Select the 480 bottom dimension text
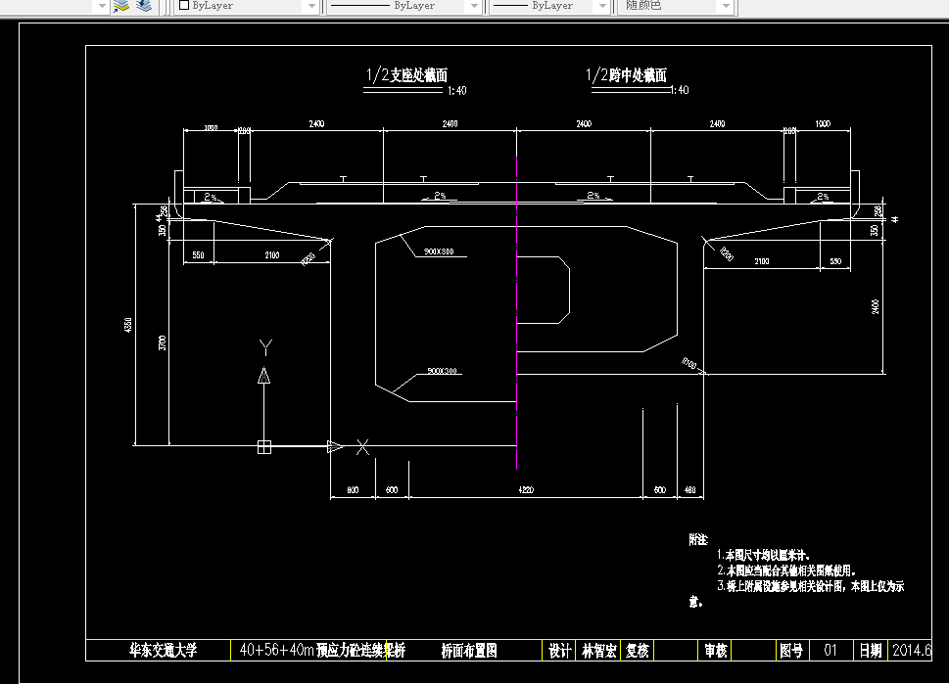 click(x=690, y=490)
